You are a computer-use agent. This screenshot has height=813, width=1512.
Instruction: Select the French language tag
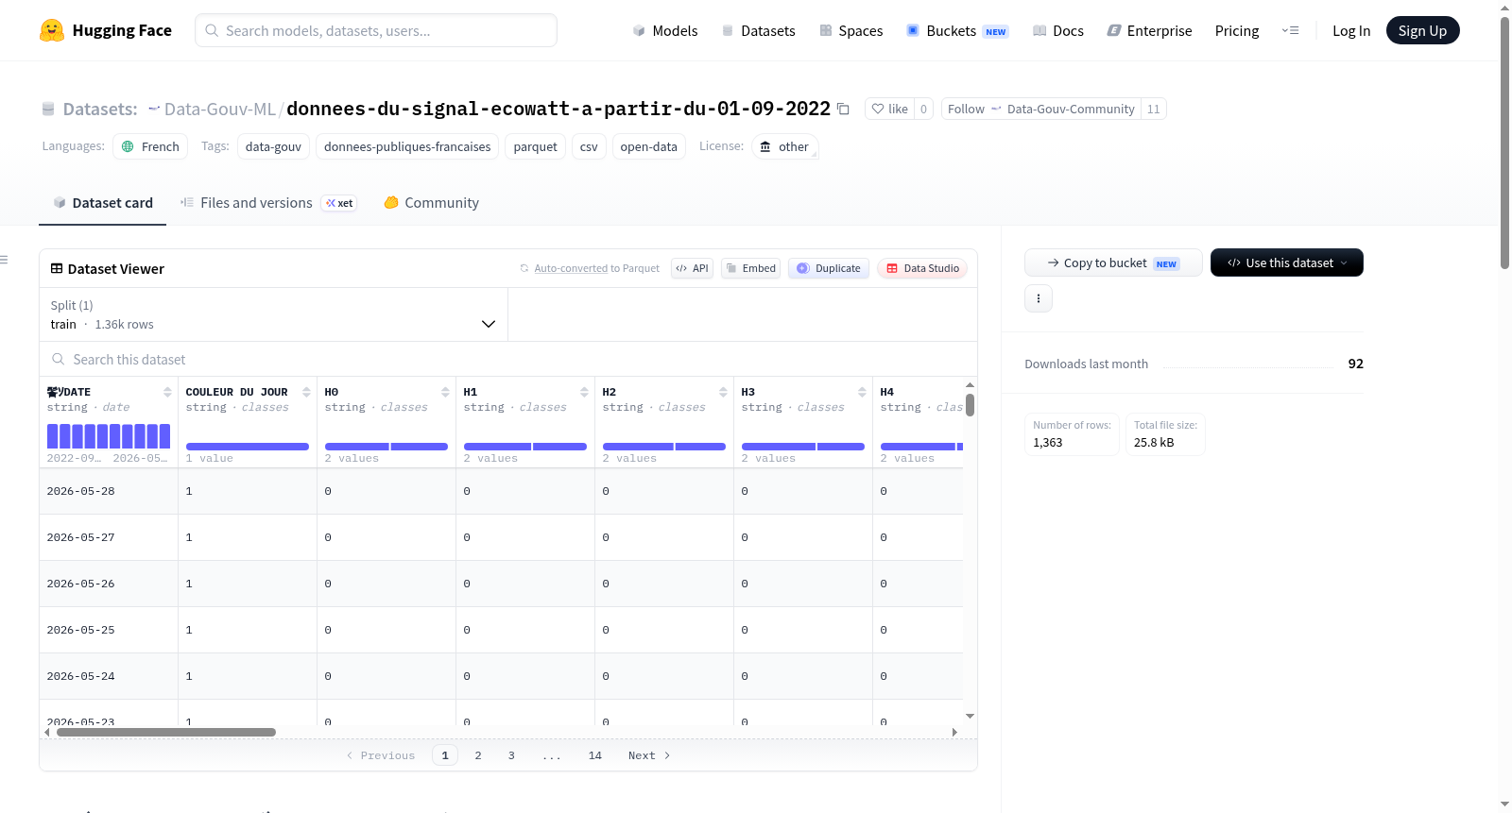[150, 146]
